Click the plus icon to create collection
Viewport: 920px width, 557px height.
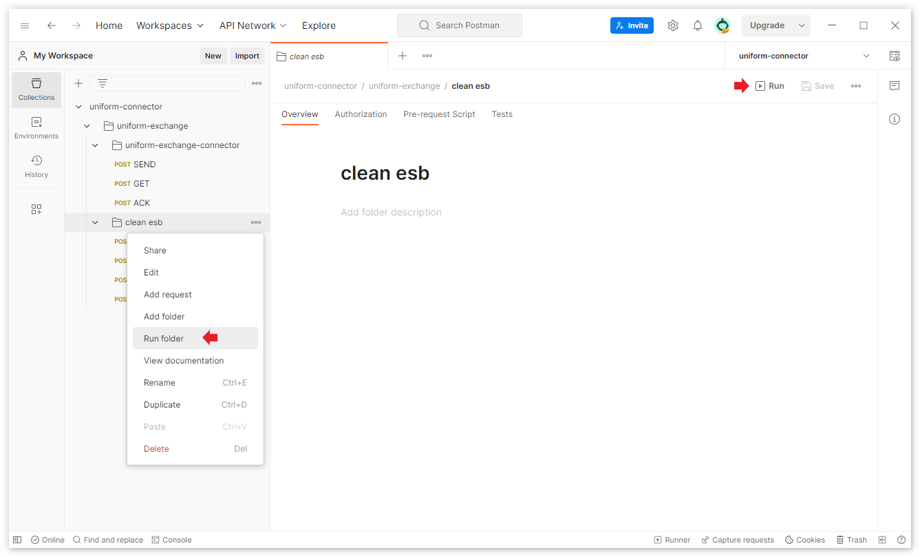(78, 83)
